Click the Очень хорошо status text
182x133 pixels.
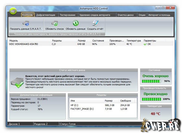tap(156, 76)
